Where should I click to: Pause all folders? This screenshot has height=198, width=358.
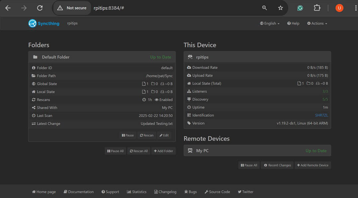click(x=116, y=151)
